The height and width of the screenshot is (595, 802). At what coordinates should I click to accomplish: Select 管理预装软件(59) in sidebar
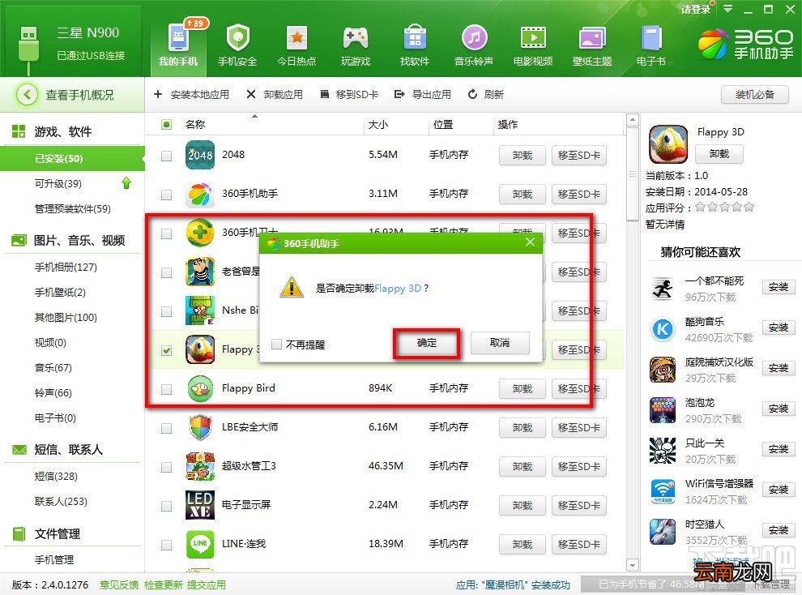[x=72, y=208]
